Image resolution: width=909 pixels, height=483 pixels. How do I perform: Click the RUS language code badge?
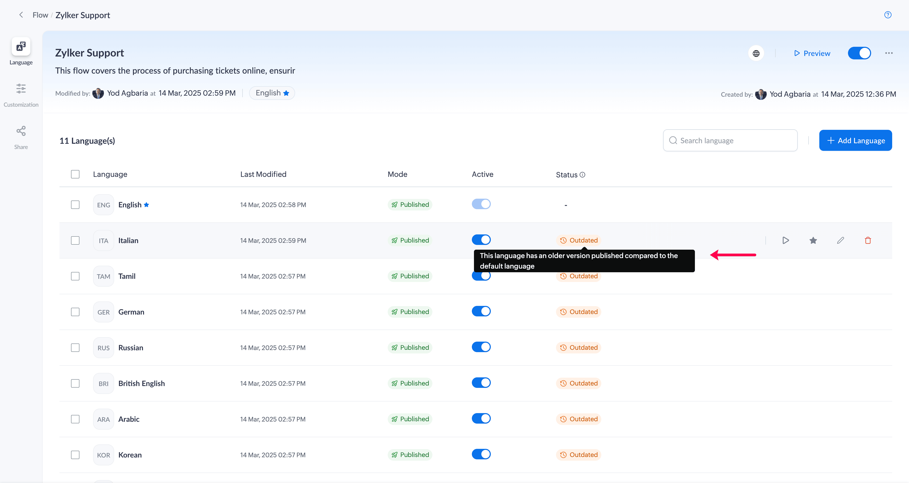point(103,348)
